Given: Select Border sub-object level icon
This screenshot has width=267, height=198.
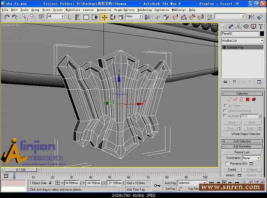Looking at the screenshot, I should pos(241,100).
